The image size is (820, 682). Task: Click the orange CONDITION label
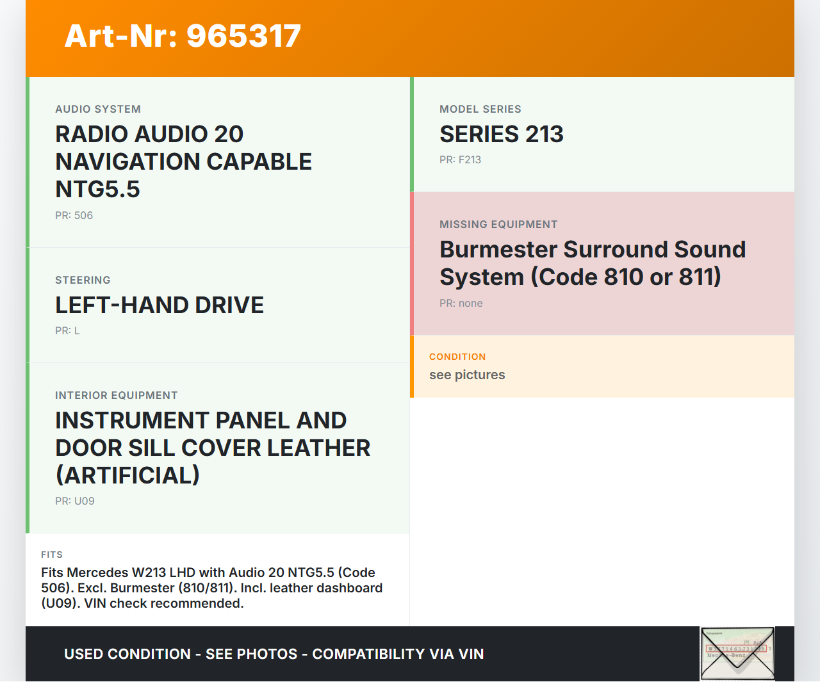pos(457,357)
